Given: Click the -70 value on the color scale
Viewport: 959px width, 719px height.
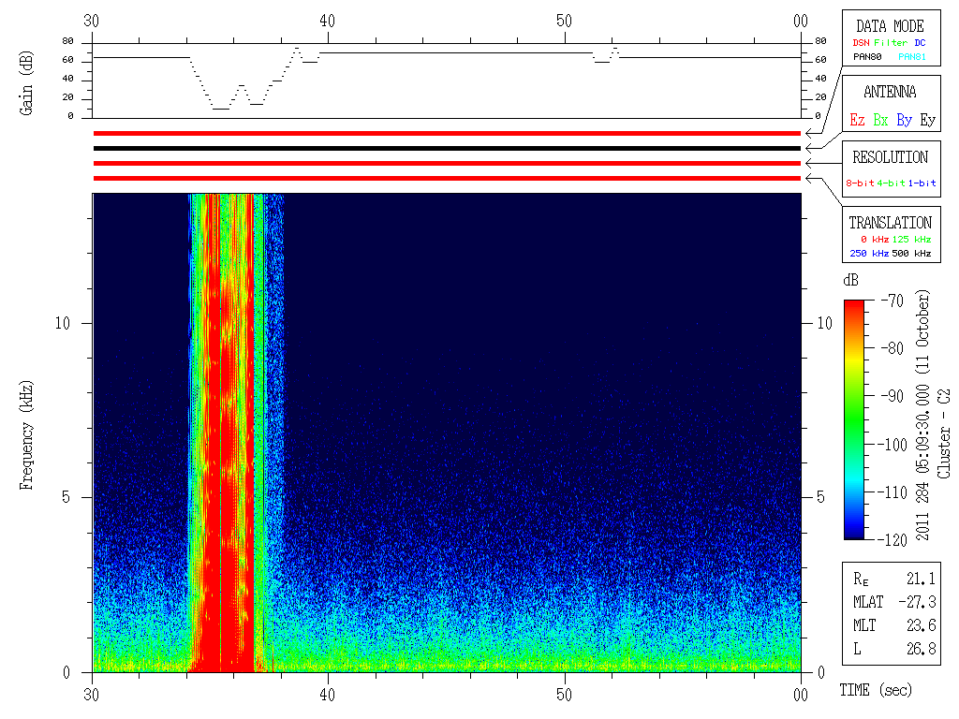Looking at the screenshot, I should point(893,301).
